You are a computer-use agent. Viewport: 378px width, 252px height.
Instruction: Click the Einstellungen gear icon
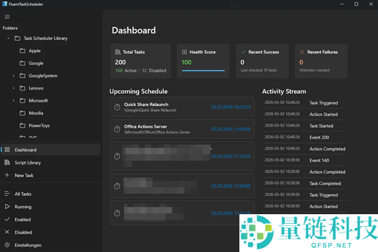pyautogui.click(x=7, y=244)
